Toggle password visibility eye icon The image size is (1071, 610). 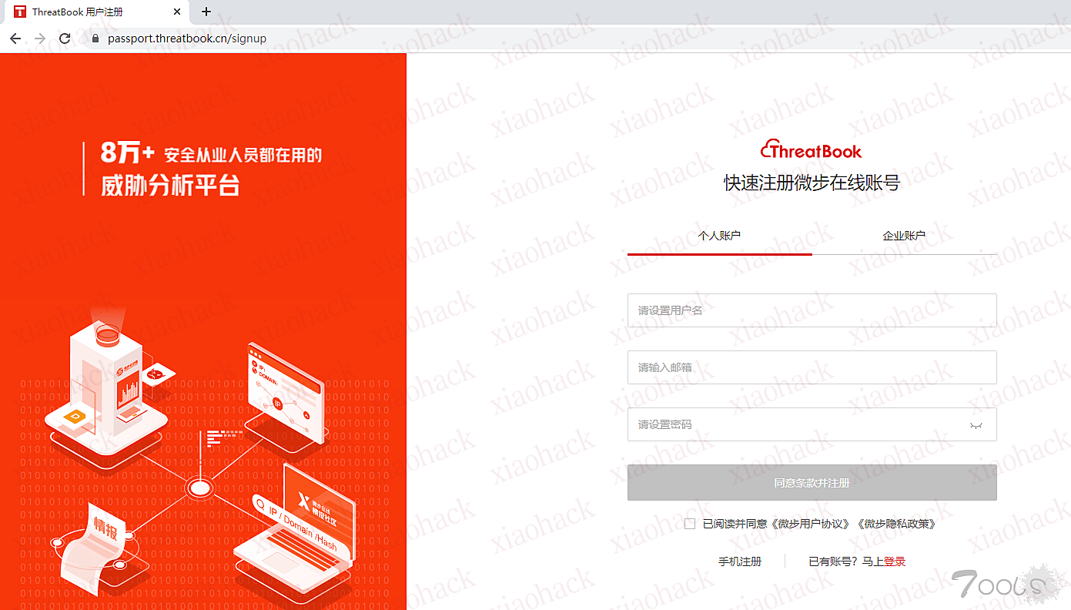tap(976, 425)
